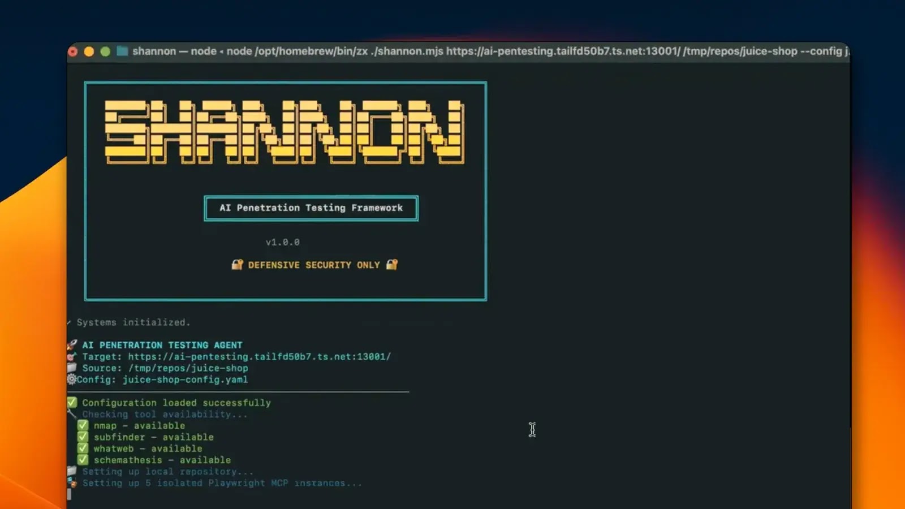This screenshot has width=905, height=509.
Task: Click the juice-shop-config.yaml config filename
Action: coord(184,379)
